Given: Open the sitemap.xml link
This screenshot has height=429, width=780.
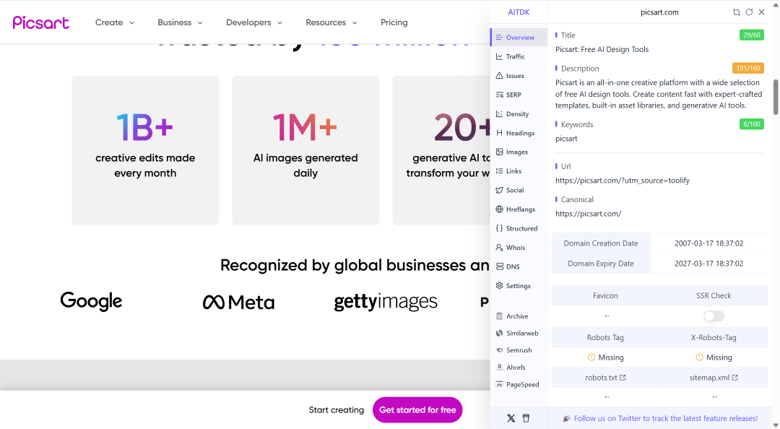Looking at the screenshot, I should (714, 378).
